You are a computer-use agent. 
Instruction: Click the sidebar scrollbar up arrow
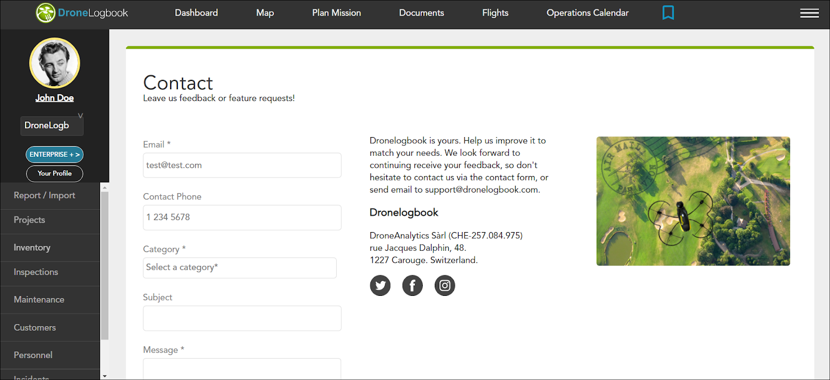(105, 187)
